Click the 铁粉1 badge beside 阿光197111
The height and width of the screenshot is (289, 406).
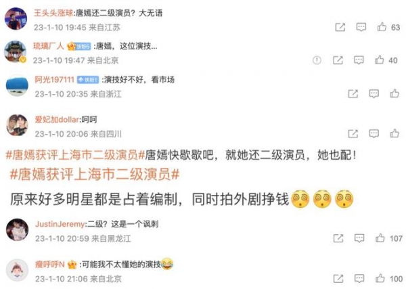tap(88, 80)
